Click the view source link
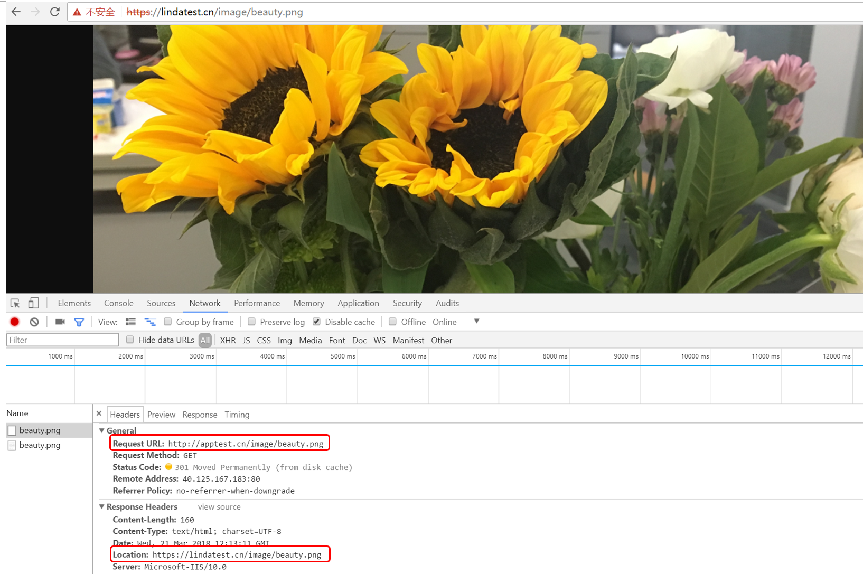 219,506
